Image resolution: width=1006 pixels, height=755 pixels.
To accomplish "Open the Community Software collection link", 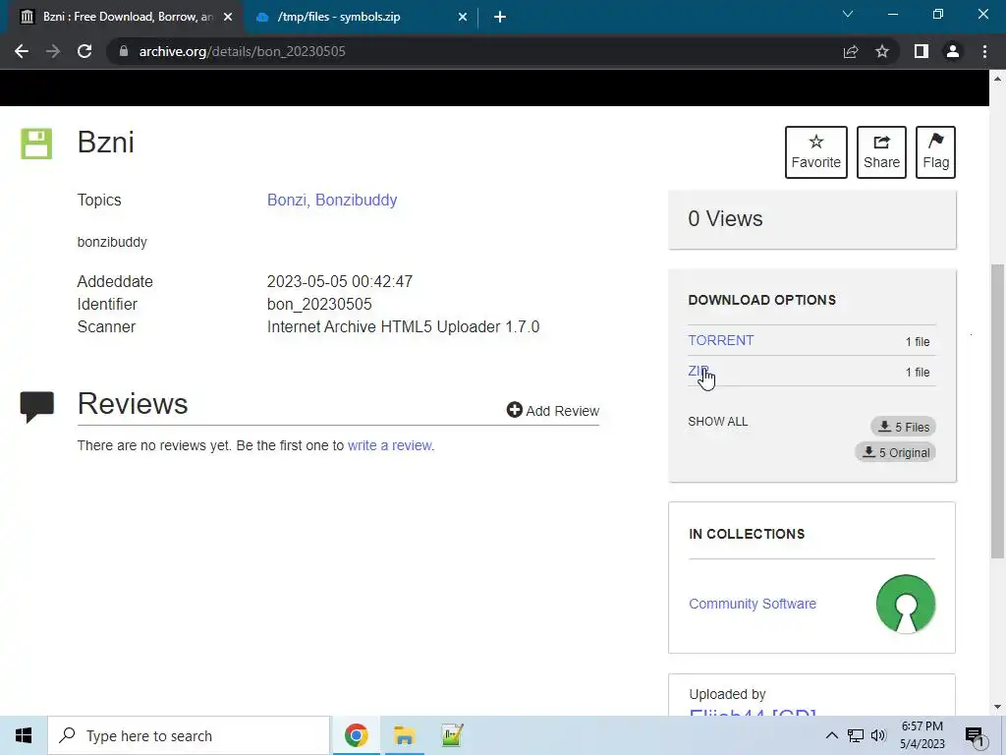I will (752, 605).
